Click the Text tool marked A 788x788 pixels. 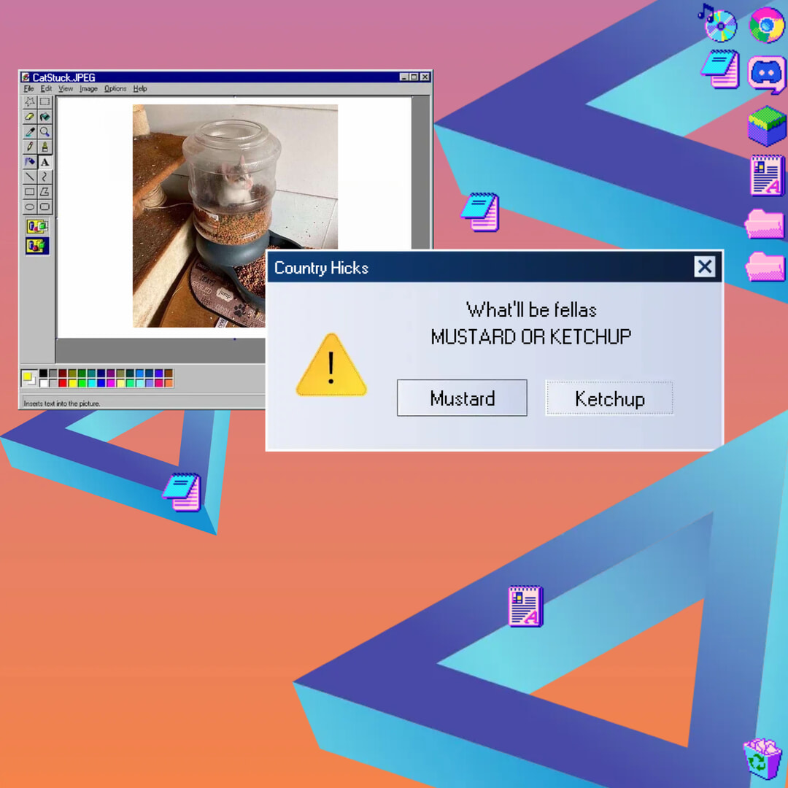point(45,162)
